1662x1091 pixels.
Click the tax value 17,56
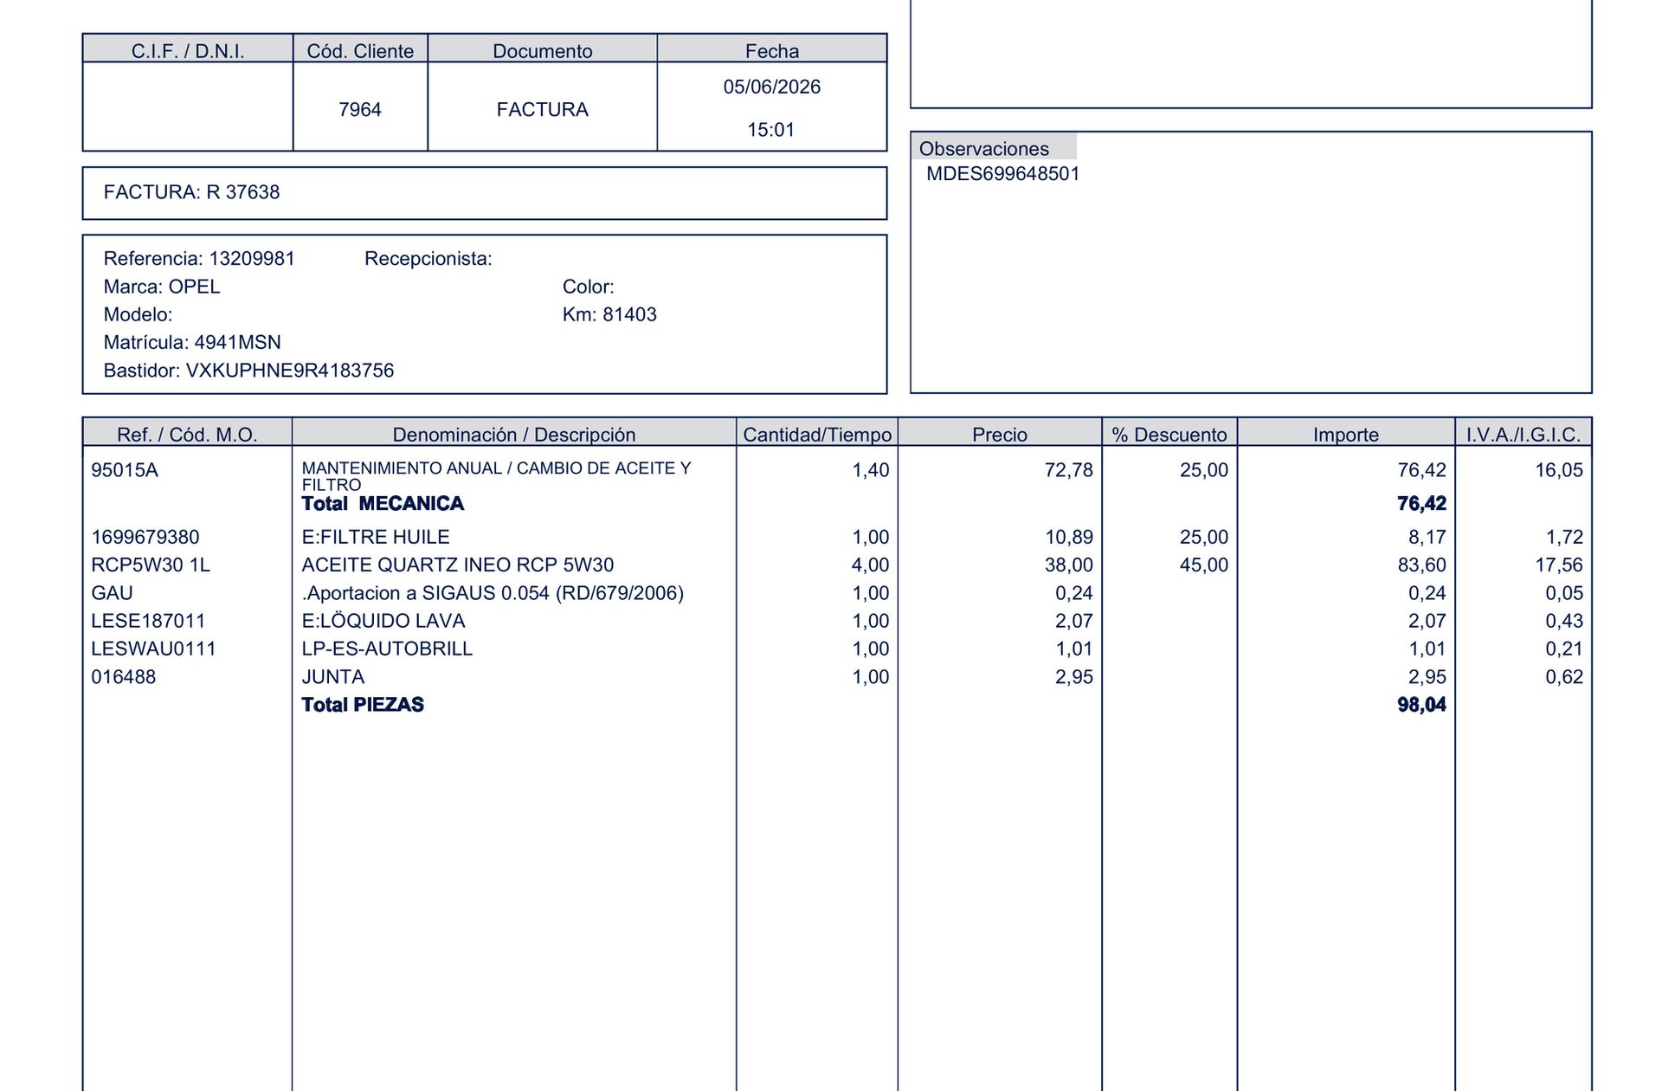point(1558,565)
